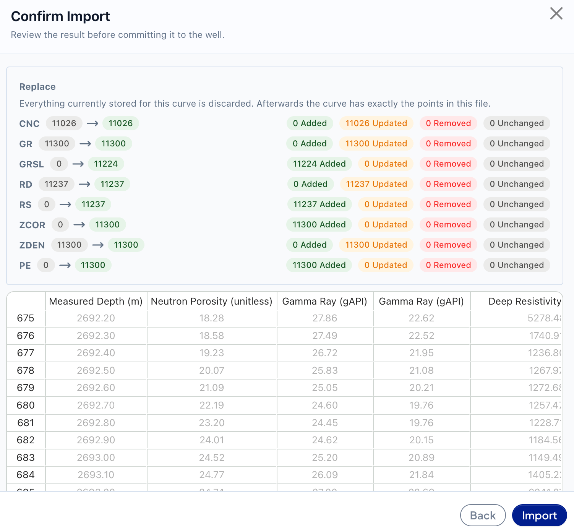The image size is (574, 532).
Task: Commit the data with the Import button
Action: 539,515
